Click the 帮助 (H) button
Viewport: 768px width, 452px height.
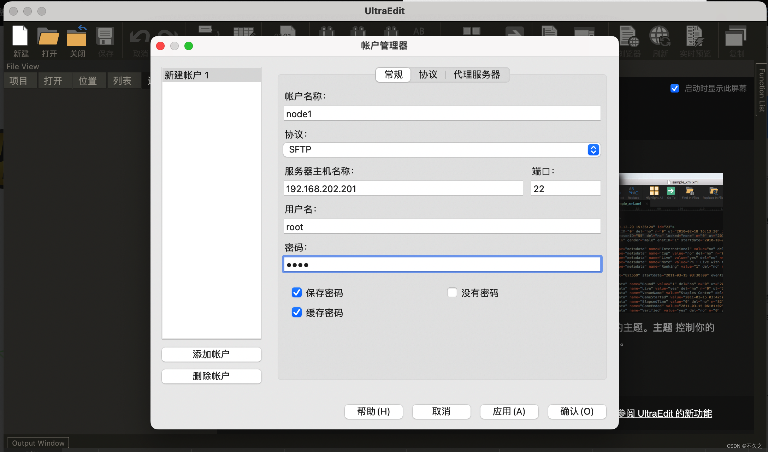[374, 412]
